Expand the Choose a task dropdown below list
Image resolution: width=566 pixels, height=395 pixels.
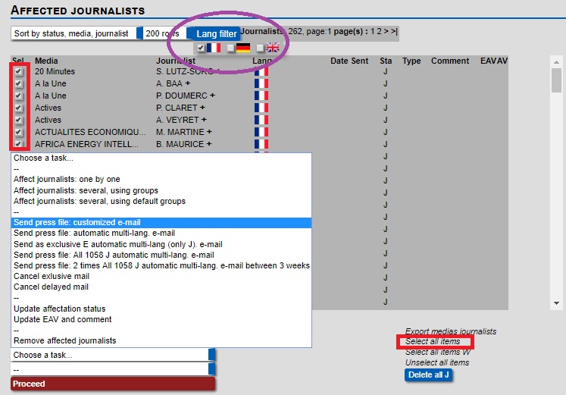click(x=114, y=355)
